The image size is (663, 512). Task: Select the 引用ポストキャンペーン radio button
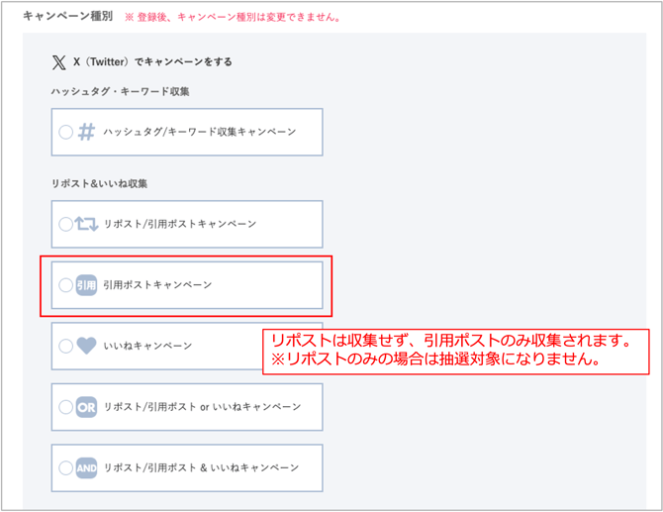[x=65, y=285]
